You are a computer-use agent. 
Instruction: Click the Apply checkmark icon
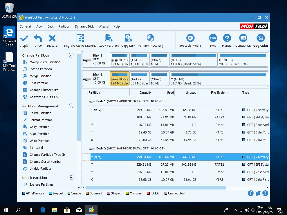24,38
